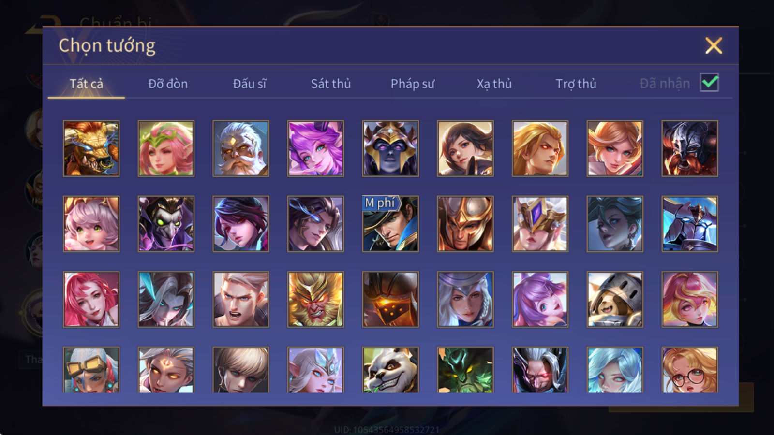This screenshot has width=774, height=435.
Task: Select the plague-mask purple cloaked hero
Action: 166,224
